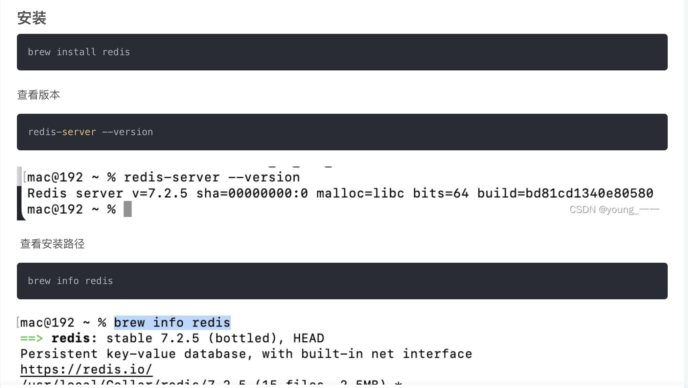Click the "sha=00000000:0" text in terminal
Image resolution: width=688 pixels, height=388 pixels.
pyautogui.click(x=252, y=193)
